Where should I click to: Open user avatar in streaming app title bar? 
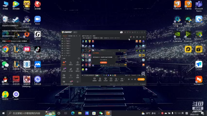pos(121,32)
